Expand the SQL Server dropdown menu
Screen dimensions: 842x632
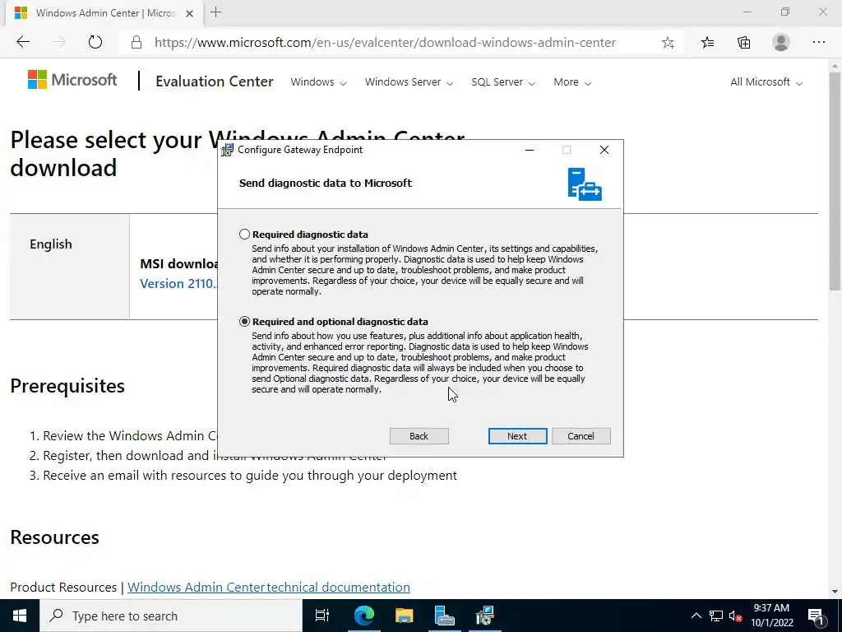point(503,82)
